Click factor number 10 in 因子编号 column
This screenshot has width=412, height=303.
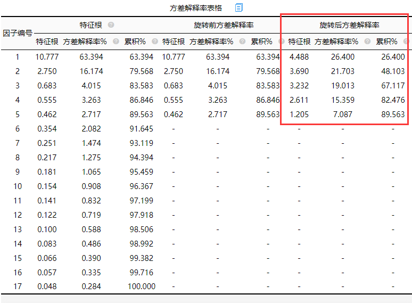[x=18, y=186]
